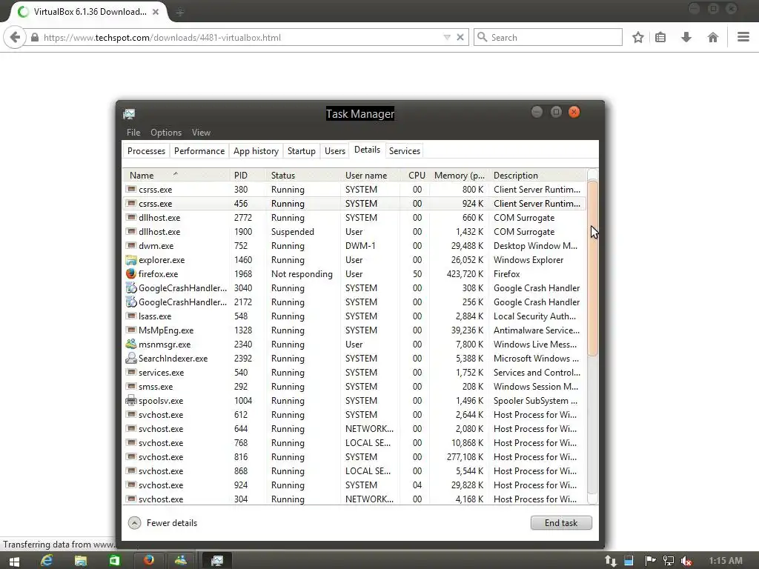Launch Internet Explorer from the taskbar
Screen dimensions: 759x569
(x=47, y=560)
